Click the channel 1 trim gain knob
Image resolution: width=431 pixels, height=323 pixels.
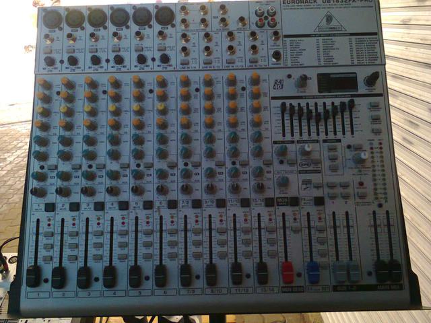coord(50,61)
